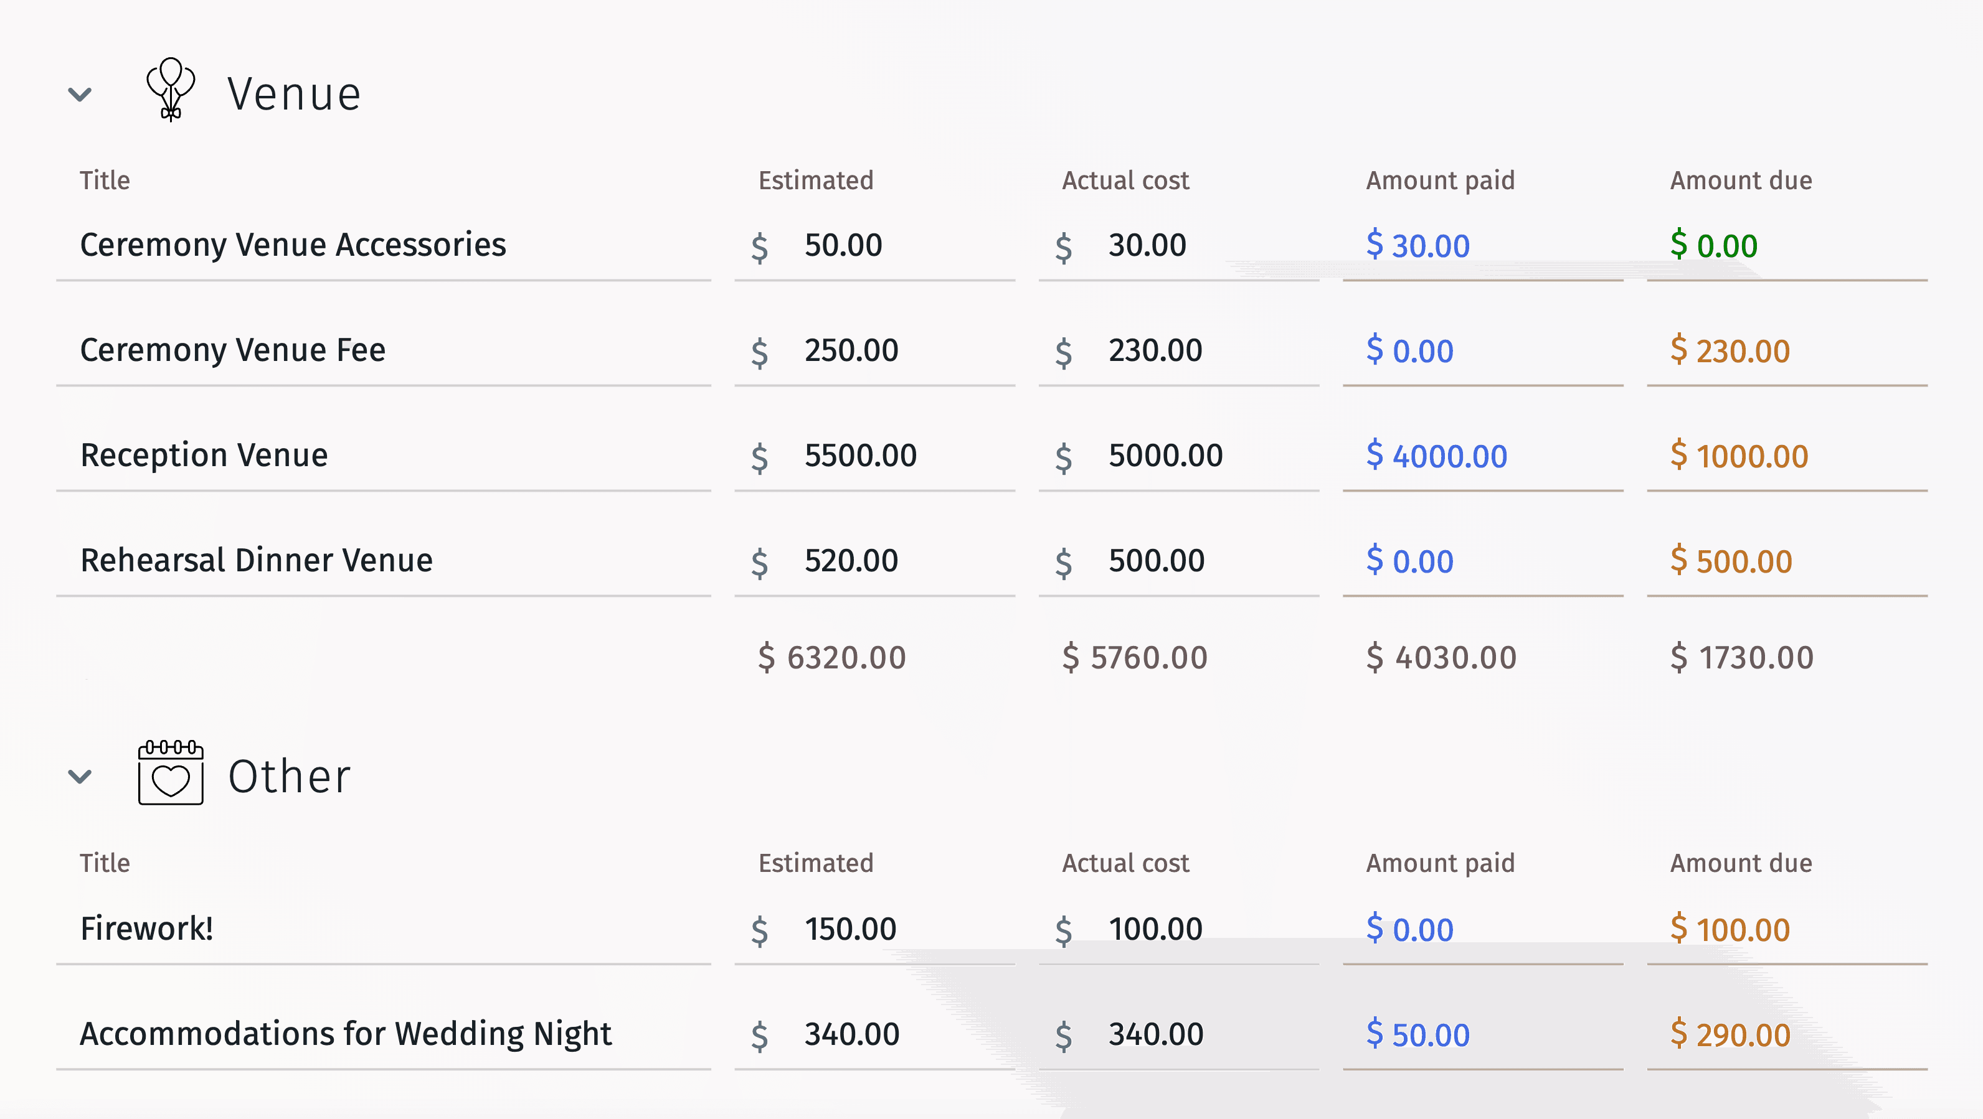Viewport: 1983px width, 1119px height.
Task: Edit Ceremony Venue Fee actual cost 230.00
Action: [1155, 350]
